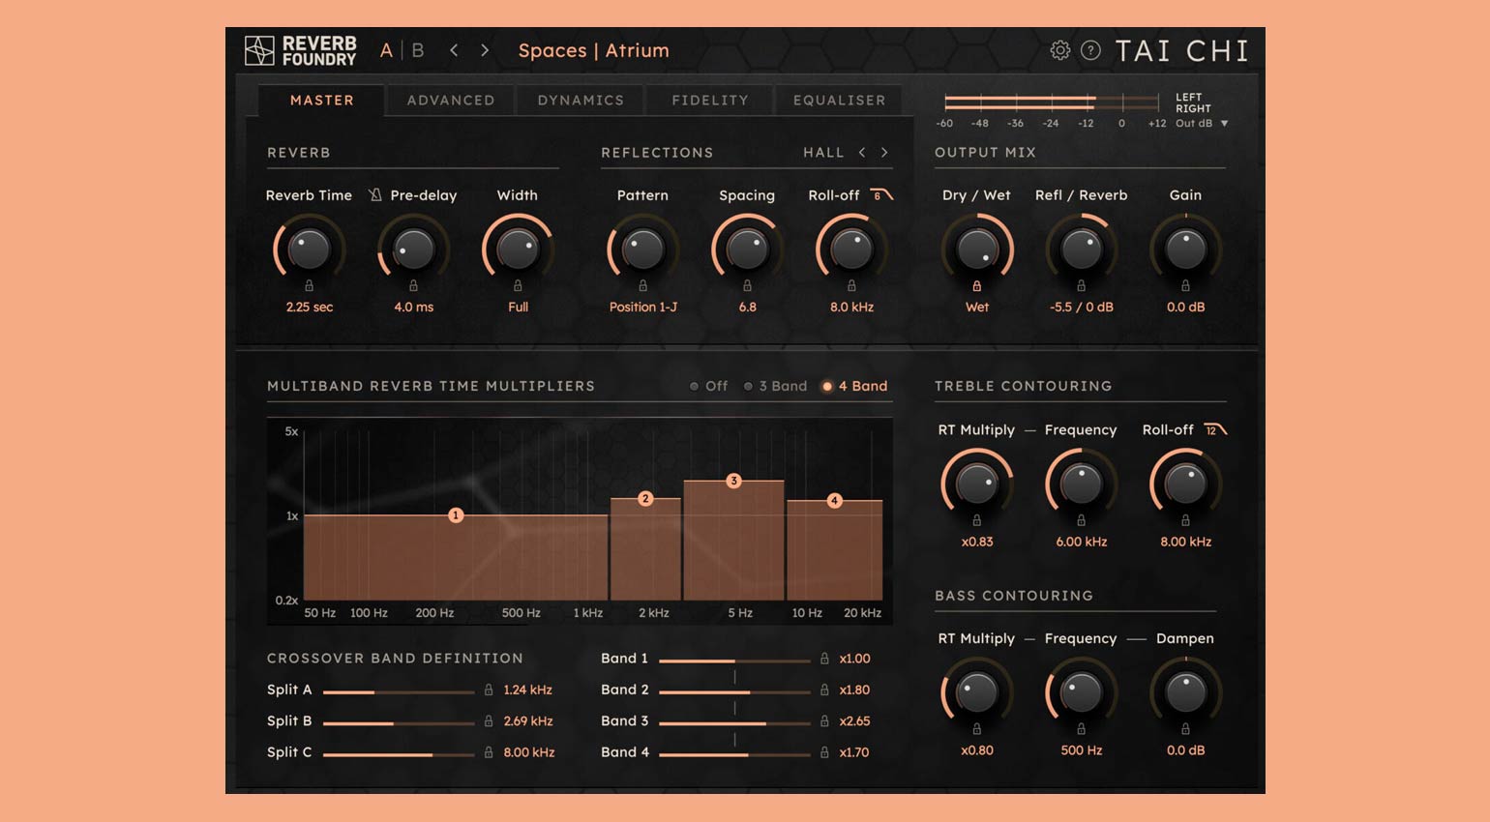The width and height of the screenshot is (1490, 822).
Task: Click the Reflections Roll-off 6 dB slope icon
Action: click(880, 195)
